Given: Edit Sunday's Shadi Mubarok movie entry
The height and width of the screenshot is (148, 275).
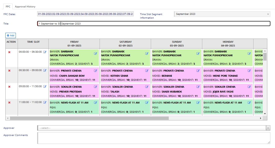Looking at the screenshot, I should tap(198, 87).
